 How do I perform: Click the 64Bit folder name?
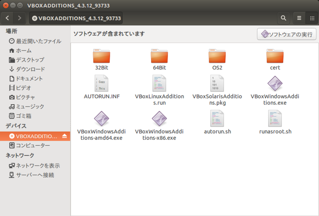coord(159,67)
